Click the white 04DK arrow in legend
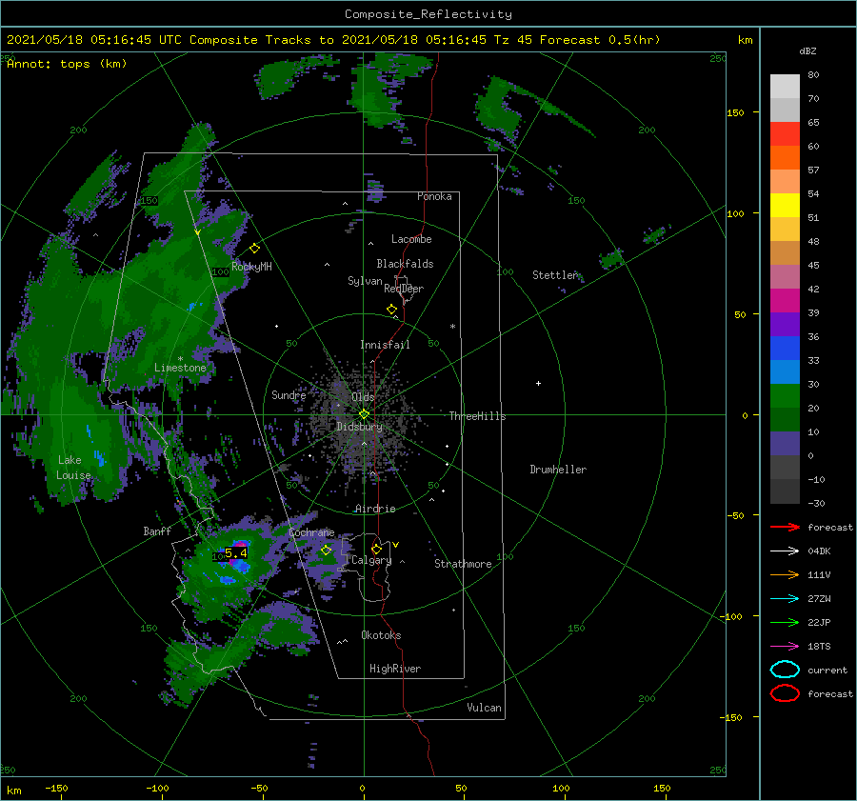Viewport: 857px width, 801px height. pyautogui.click(x=785, y=551)
